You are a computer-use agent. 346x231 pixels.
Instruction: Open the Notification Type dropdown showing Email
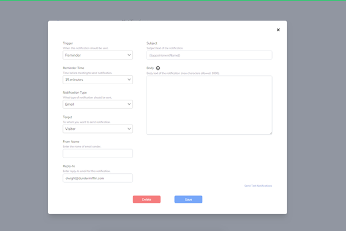pyautogui.click(x=97, y=104)
